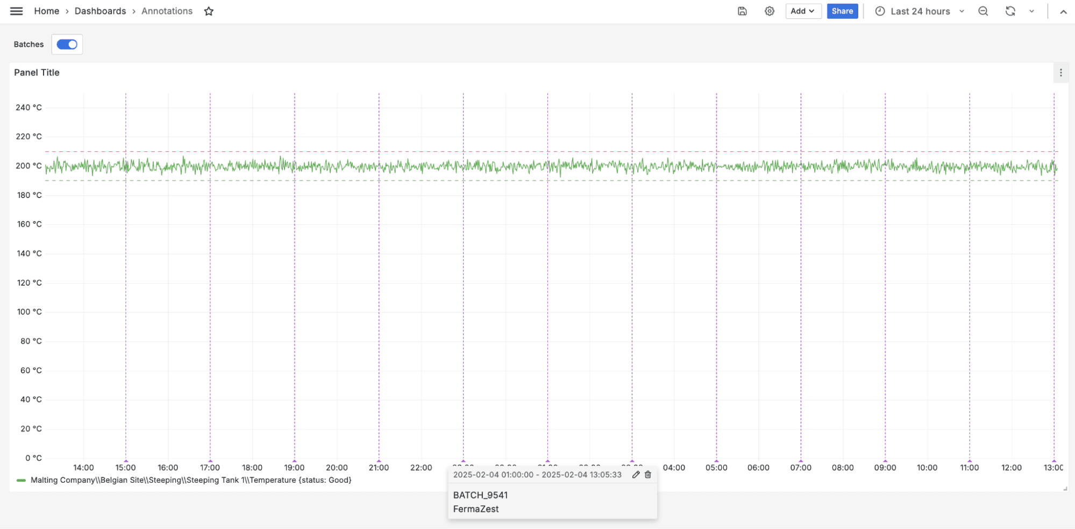Screen dimensions: 1075x529
Task: Open the main navigation hamburger menu
Action: [16, 11]
